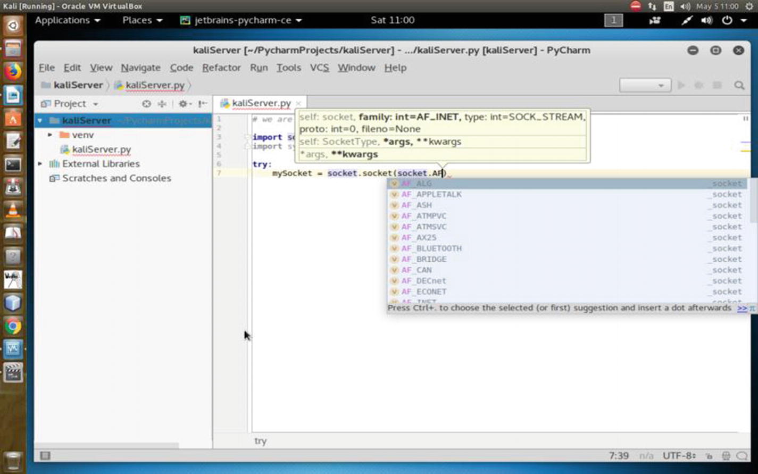Open Firefox from the Ubuntu launcher
758x474 pixels.
(x=13, y=71)
